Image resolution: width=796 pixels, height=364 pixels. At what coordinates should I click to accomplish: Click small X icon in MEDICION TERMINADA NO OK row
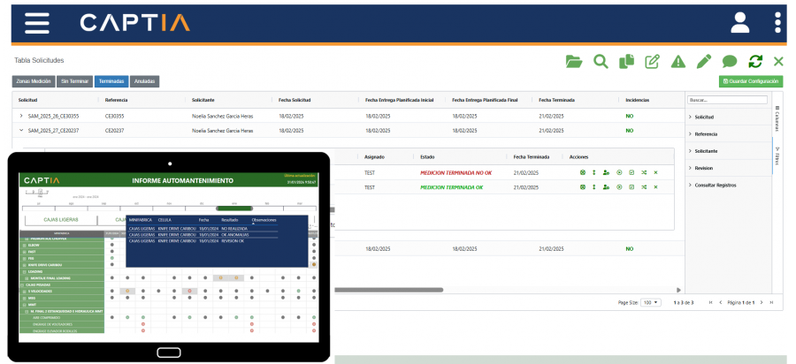click(655, 173)
